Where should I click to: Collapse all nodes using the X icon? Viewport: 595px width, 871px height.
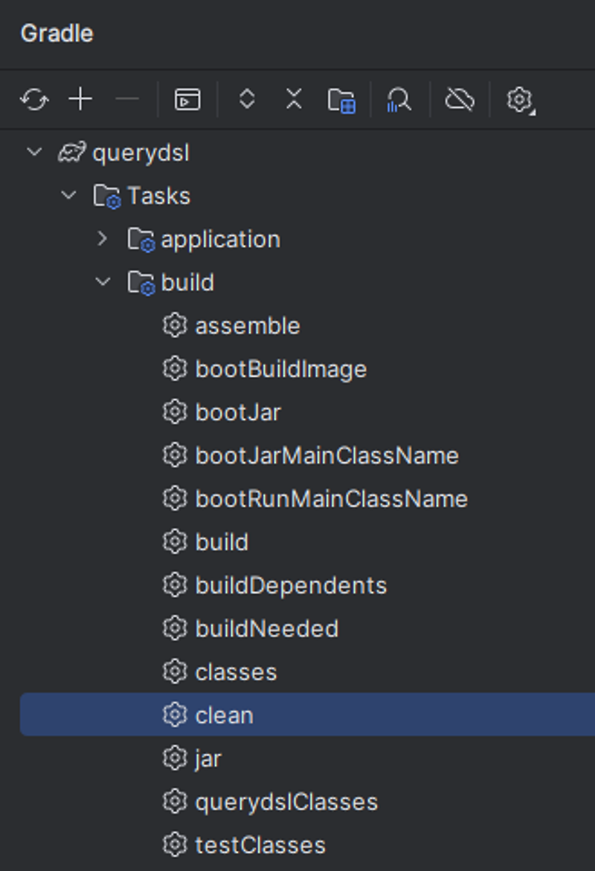pos(294,98)
